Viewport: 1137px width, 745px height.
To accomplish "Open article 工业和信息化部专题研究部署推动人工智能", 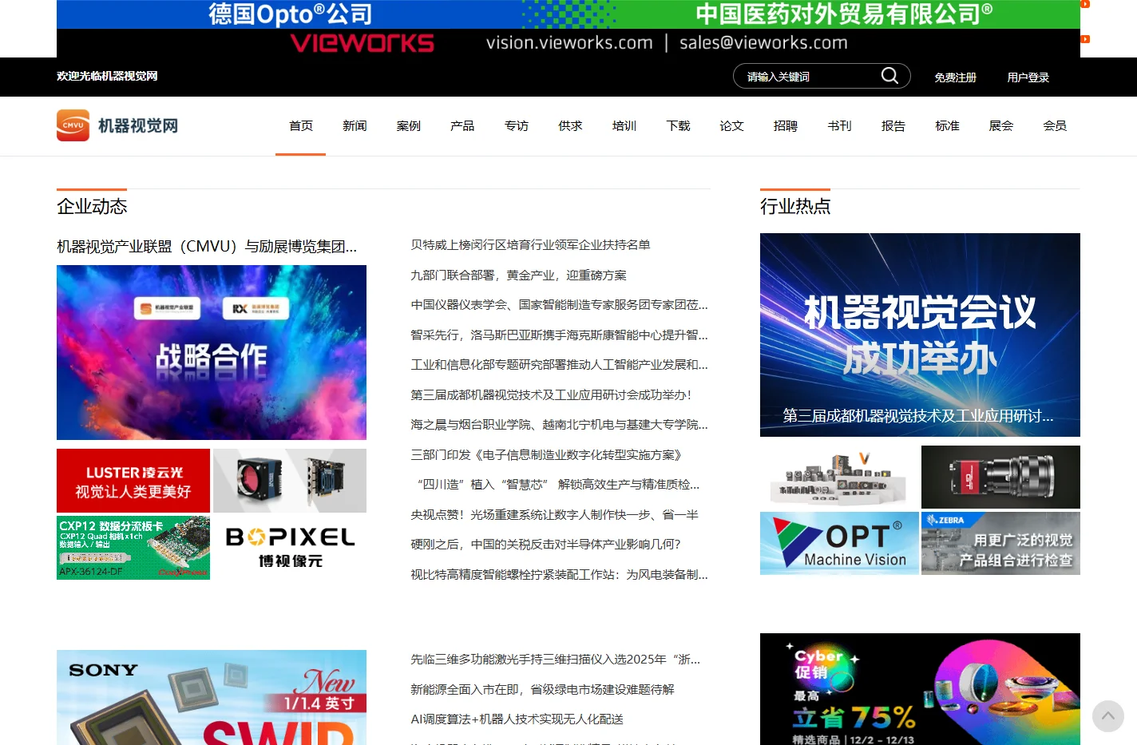I will point(559,365).
